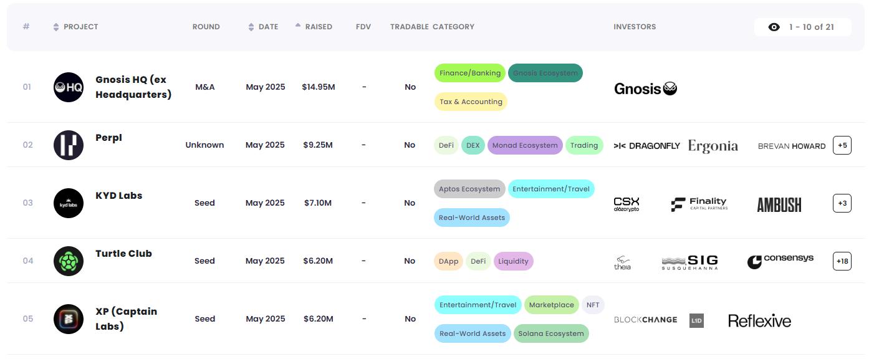Click the '1 - 10 of 21' counter
The width and height of the screenshot is (874, 364).
812,27
